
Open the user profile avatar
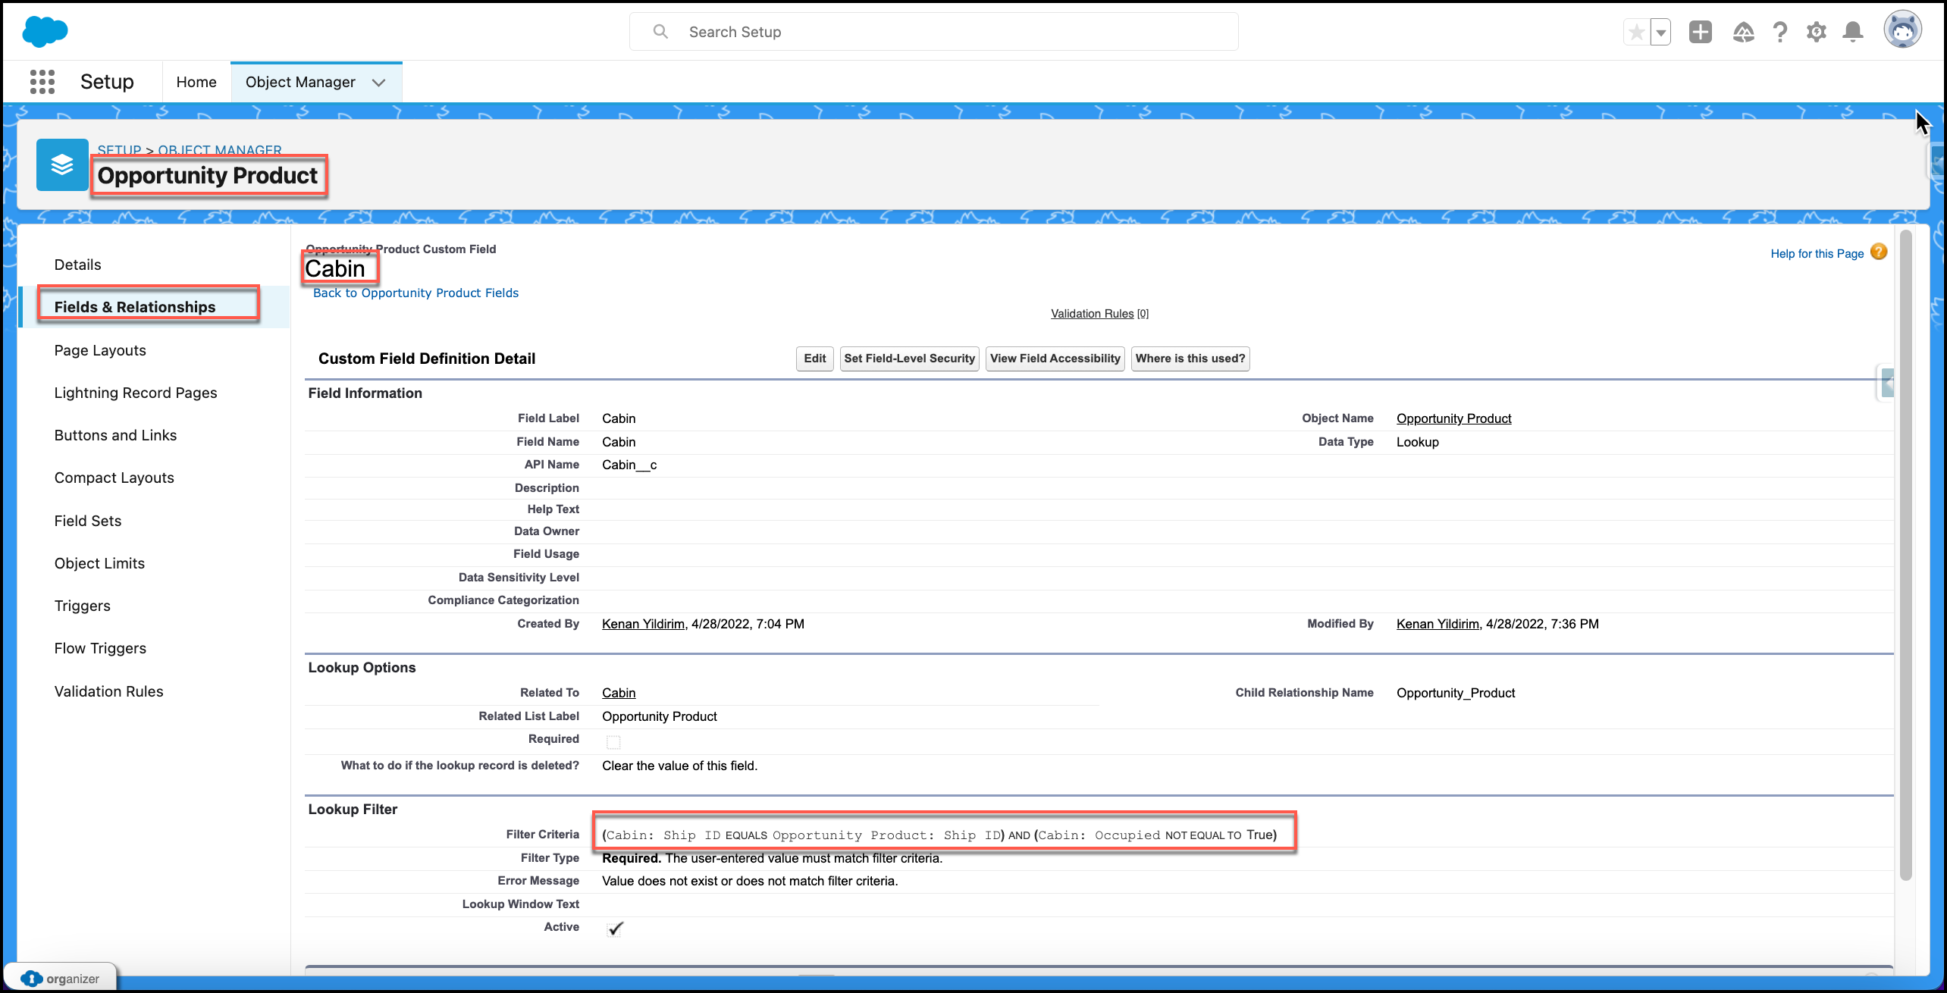click(x=1902, y=30)
